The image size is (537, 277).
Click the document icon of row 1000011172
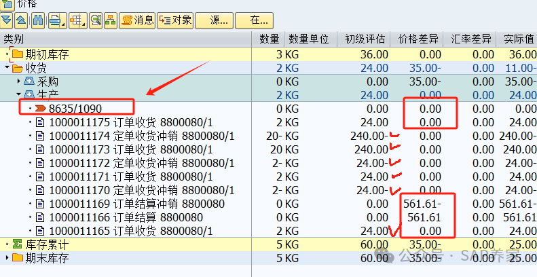41,163
